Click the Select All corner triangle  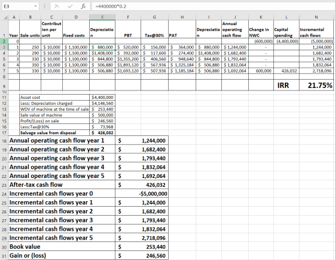6,17
